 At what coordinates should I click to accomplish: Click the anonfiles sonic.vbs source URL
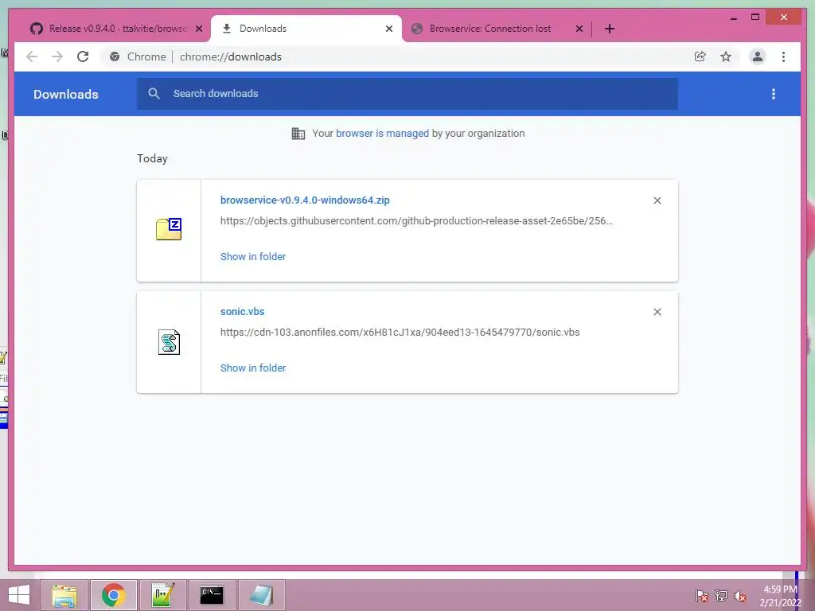coord(400,333)
